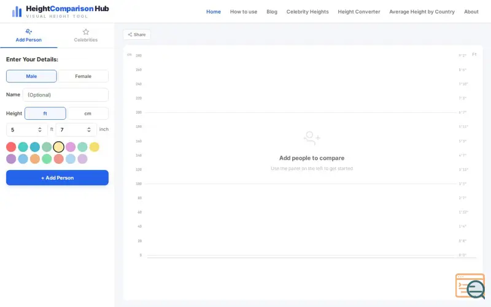Choose cm as the height unit
This screenshot has width=491, height=307.
click(88, 114)
